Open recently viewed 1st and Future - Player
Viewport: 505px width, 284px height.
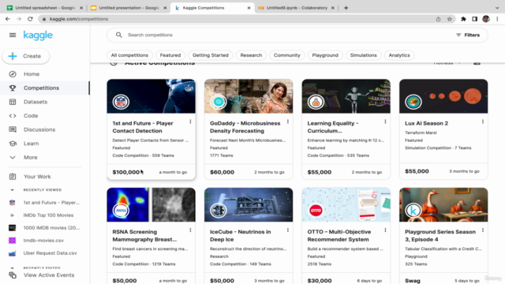[51, 203]
